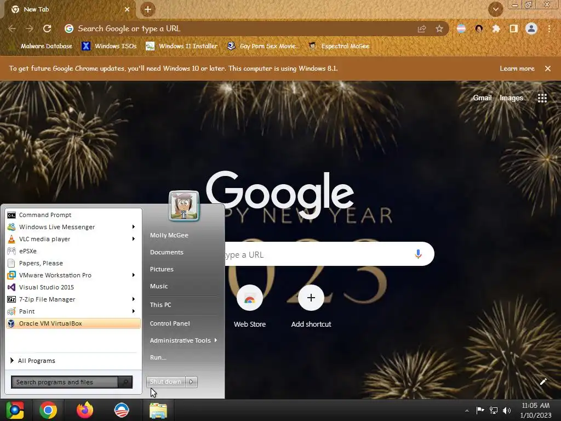The image size is (561, 421).
Task: Expand VLC media player jump list arrow
Action: tap(134, 239)
